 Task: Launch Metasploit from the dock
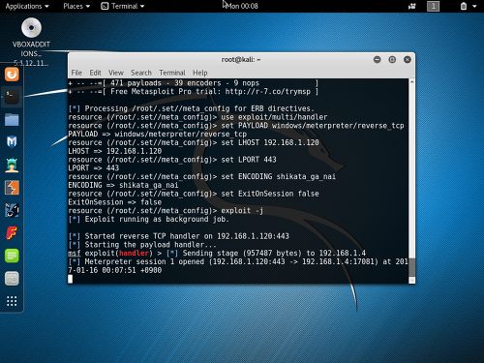[12, 142]
